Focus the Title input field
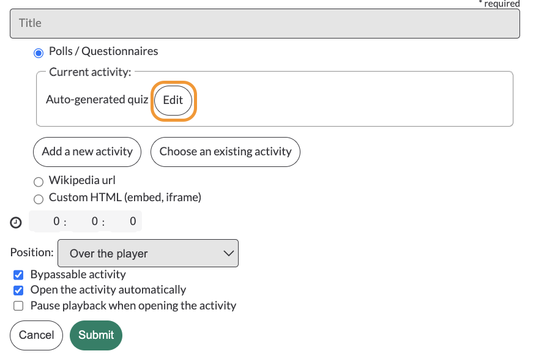This screenshot has height=359, width=536. pos(265,24)
